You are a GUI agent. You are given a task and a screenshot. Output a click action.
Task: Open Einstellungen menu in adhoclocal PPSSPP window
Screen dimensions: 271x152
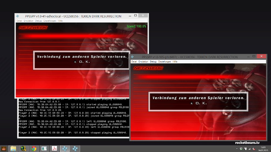pyautogui.click(x=50, y=21)
